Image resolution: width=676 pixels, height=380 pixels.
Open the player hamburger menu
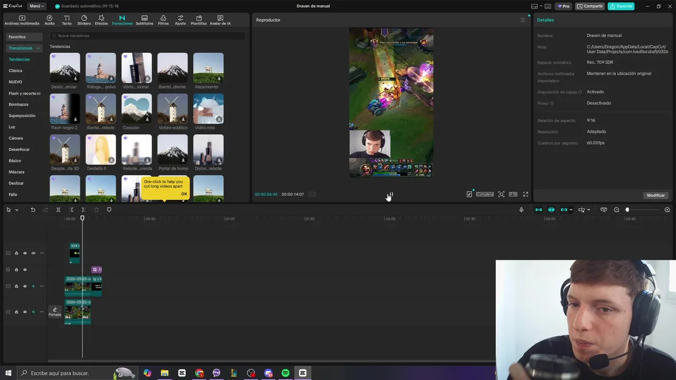click(x=523, y=20)
